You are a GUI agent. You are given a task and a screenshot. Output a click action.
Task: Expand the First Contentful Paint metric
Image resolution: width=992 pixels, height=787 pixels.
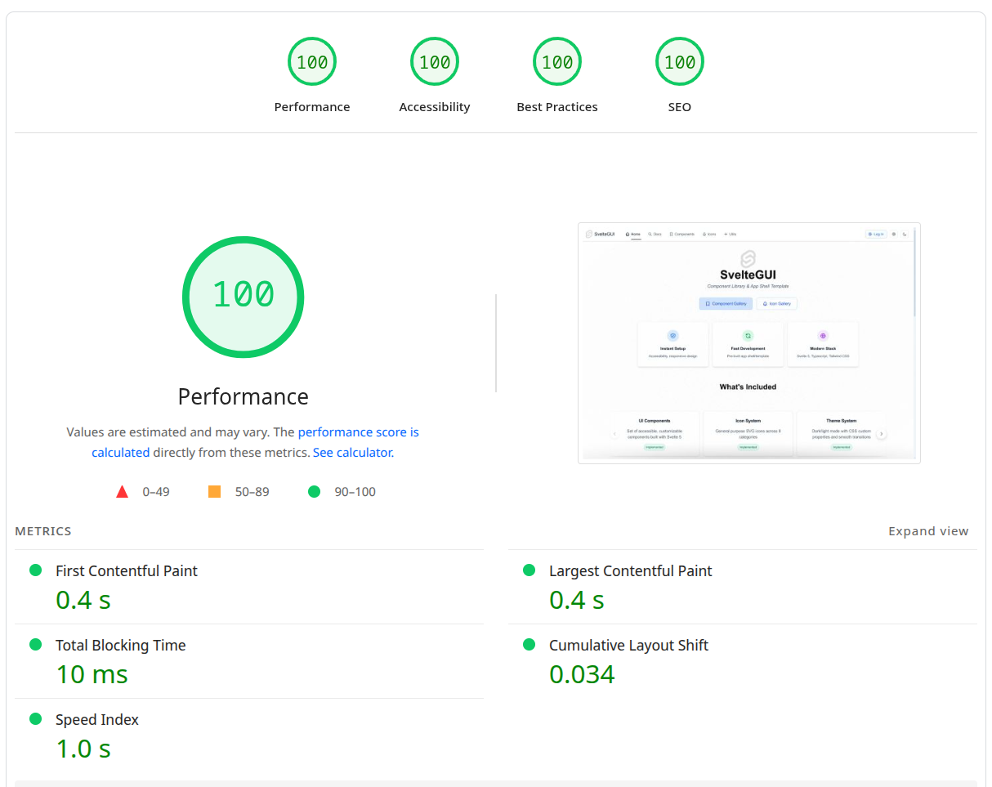pos(127,571)
